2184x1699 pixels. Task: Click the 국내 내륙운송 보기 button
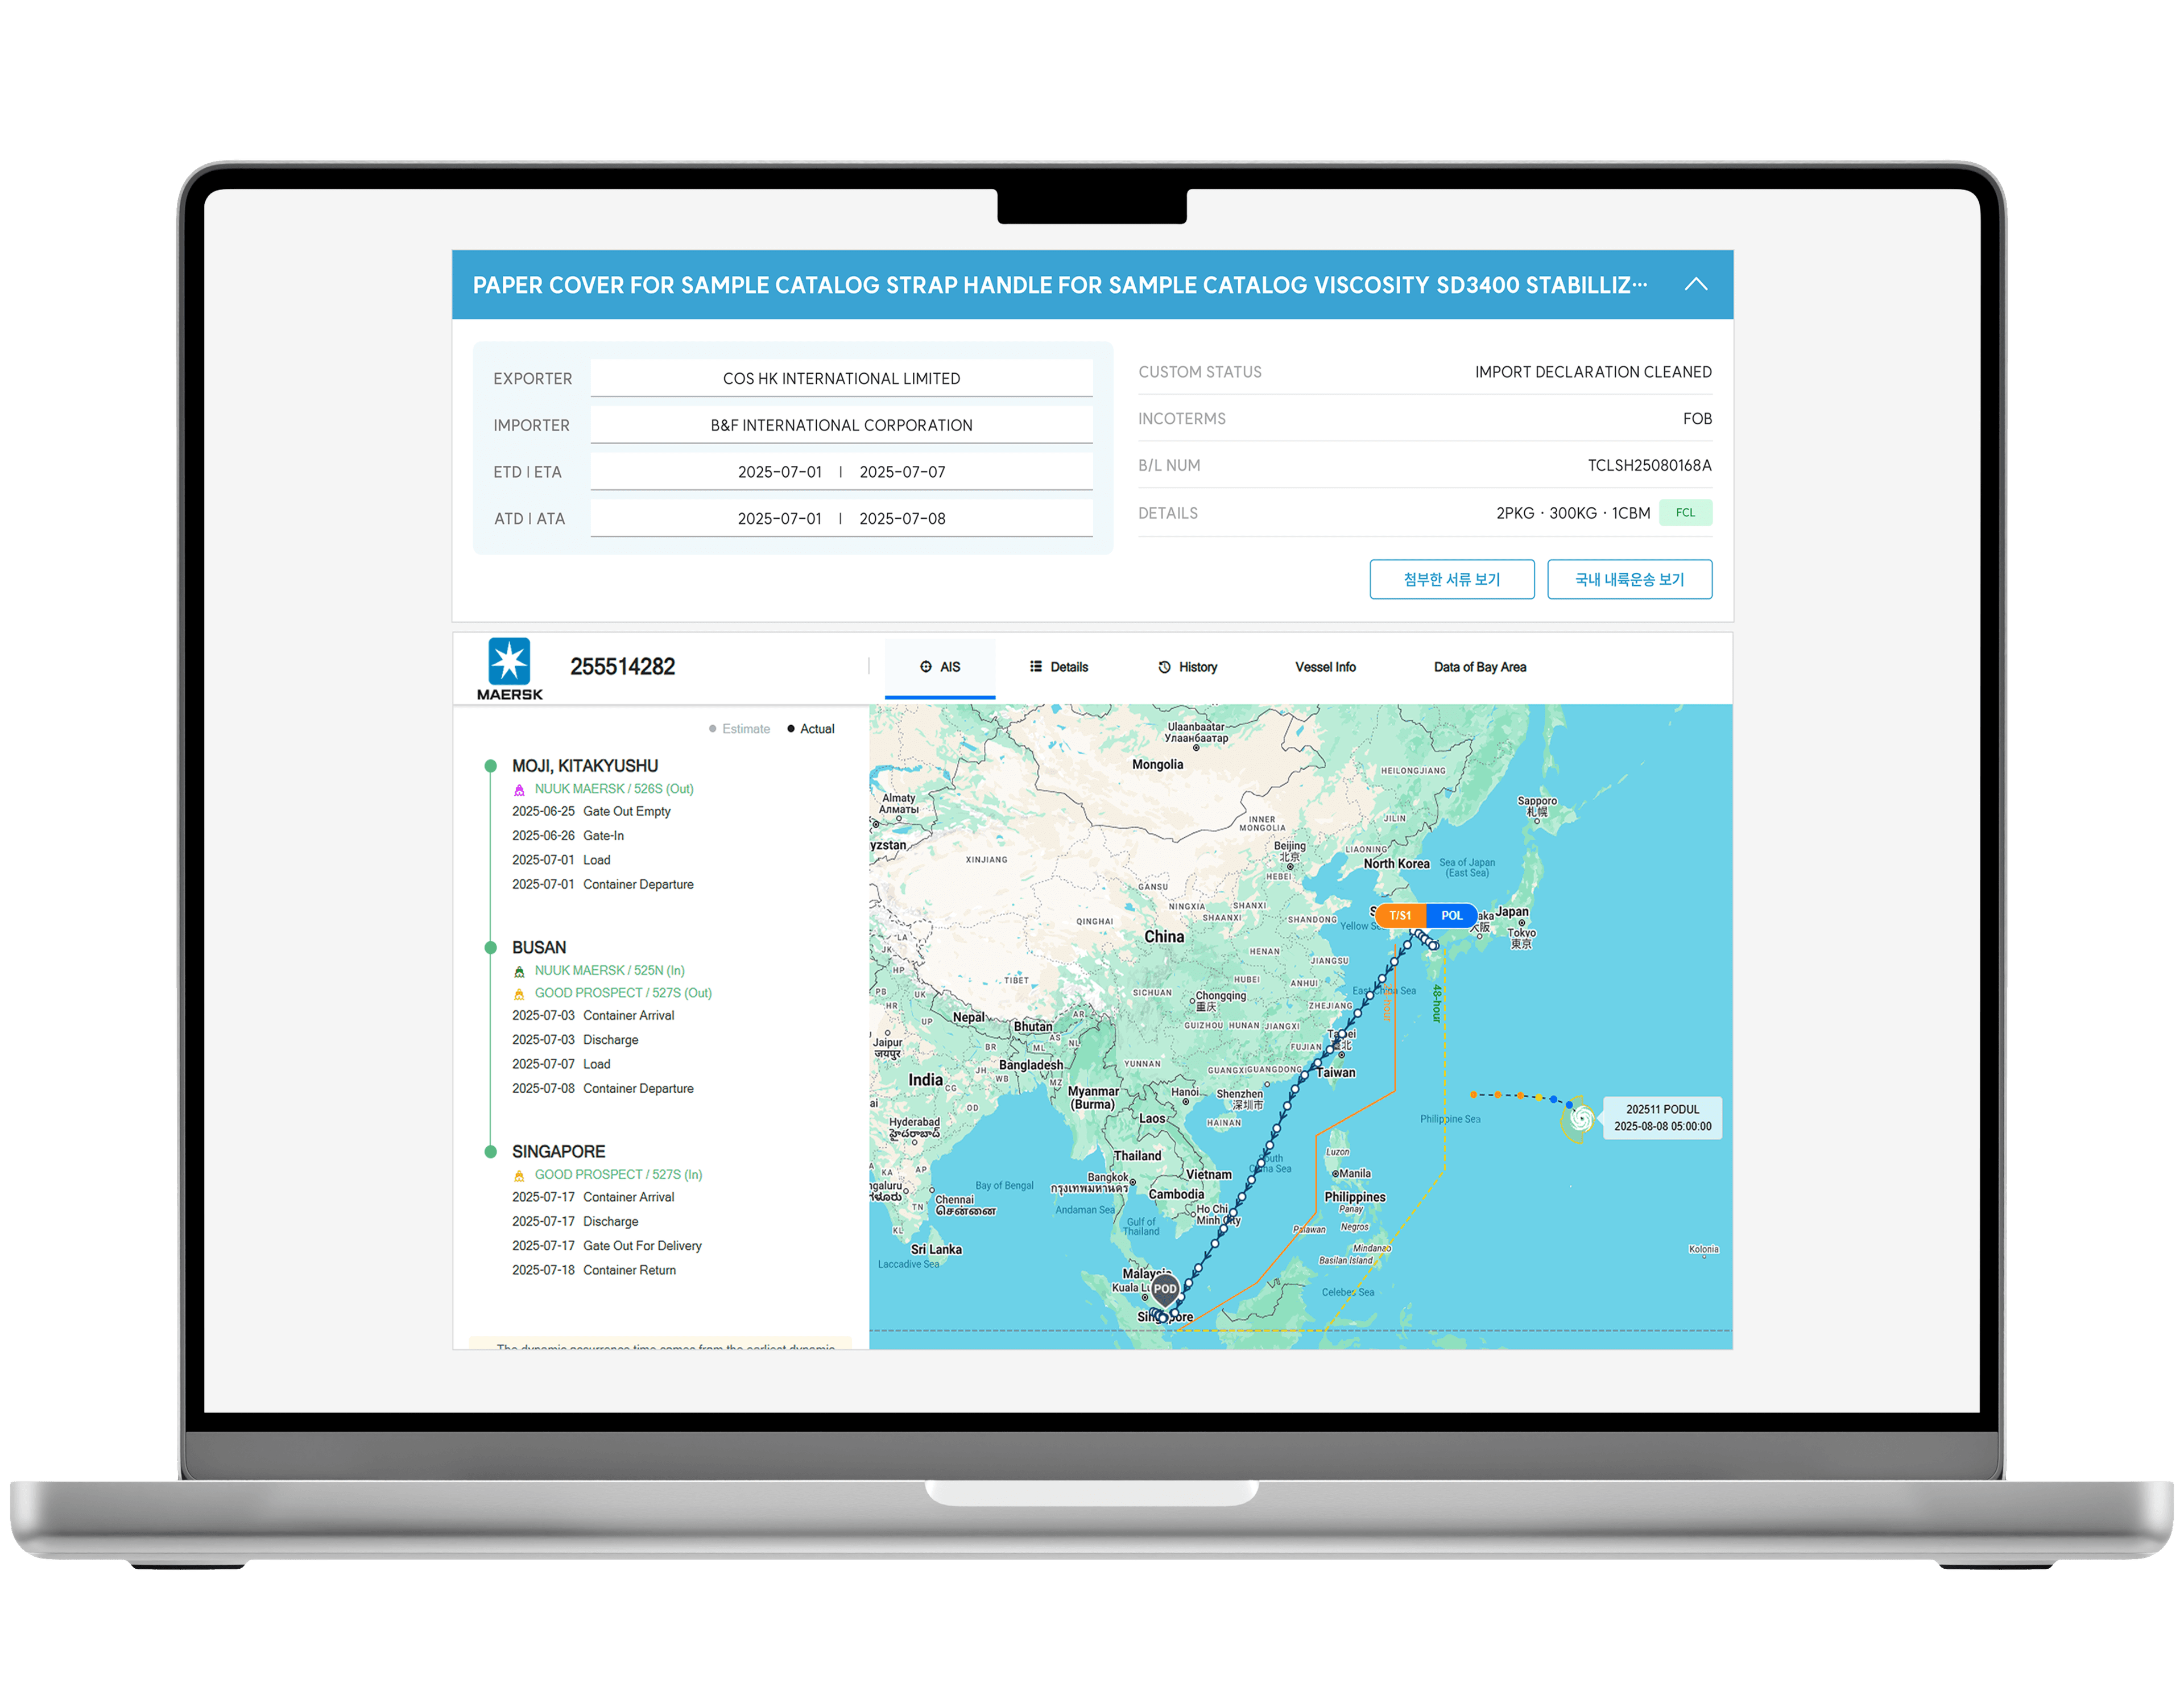(1629, 580)
